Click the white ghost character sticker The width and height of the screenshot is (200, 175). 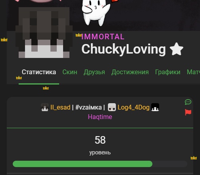click(96, 13)
